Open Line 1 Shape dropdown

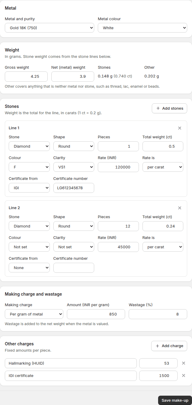click(x=74, y=146)
